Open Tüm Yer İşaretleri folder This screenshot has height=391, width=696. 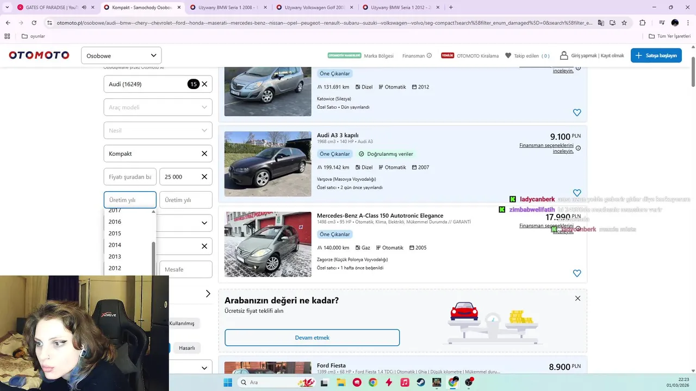669,36
